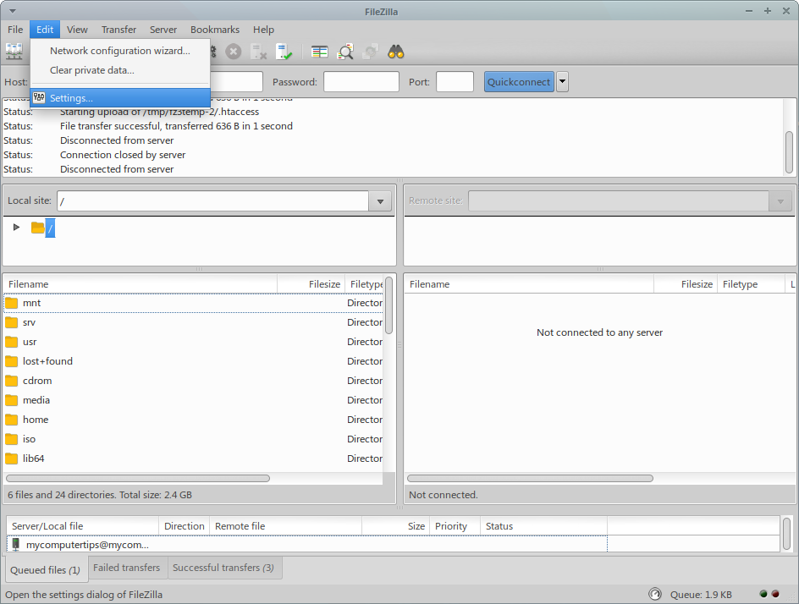
Task: Click the local file list vertical scrollbar
Action: pyautogui.click(x=388, y=305)
